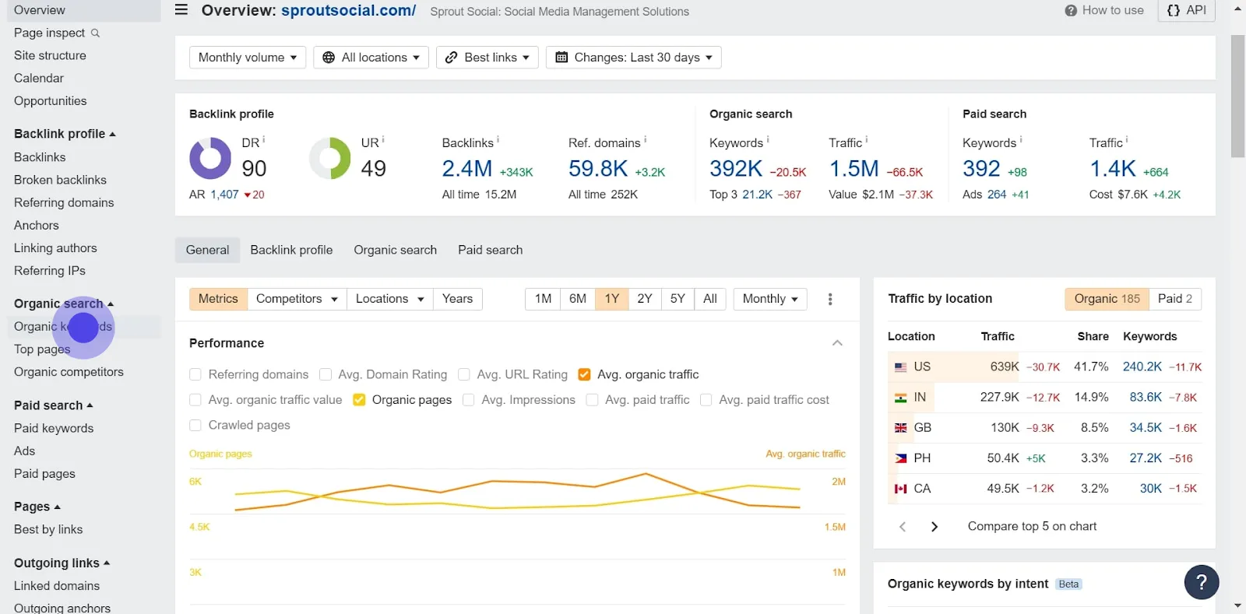Toggle the hamburger sidebar menu icon

181,10
